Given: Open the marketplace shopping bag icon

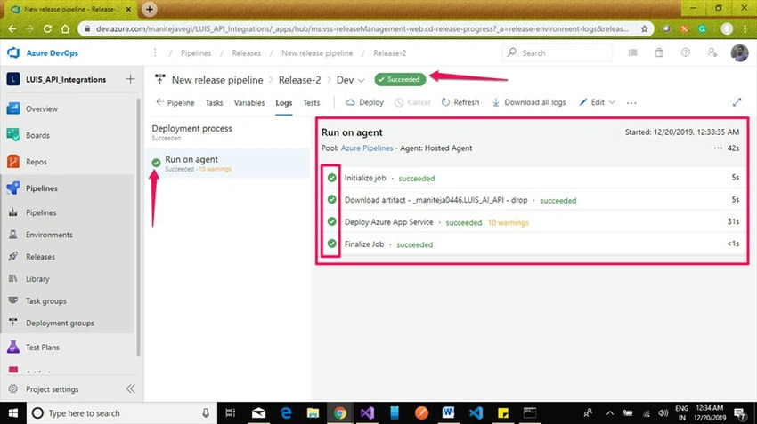Looking at the screenshot, I should click(659, 52).
